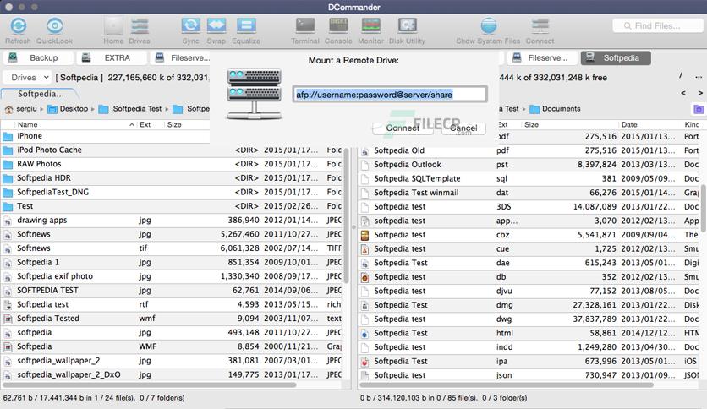Select Softpedia Tested wmf file

point(172,319)
